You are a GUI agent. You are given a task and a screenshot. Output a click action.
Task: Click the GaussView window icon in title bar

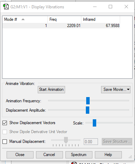6,7
